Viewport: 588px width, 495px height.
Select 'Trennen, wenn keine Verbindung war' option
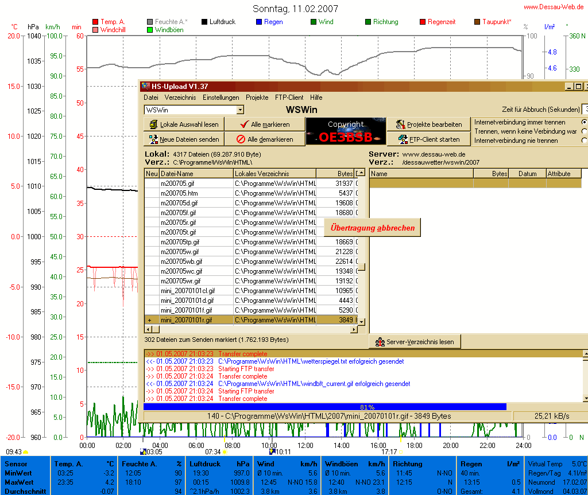[x=584, y=131]
